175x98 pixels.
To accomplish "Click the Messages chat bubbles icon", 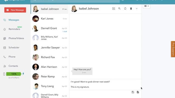I will 5,20.
